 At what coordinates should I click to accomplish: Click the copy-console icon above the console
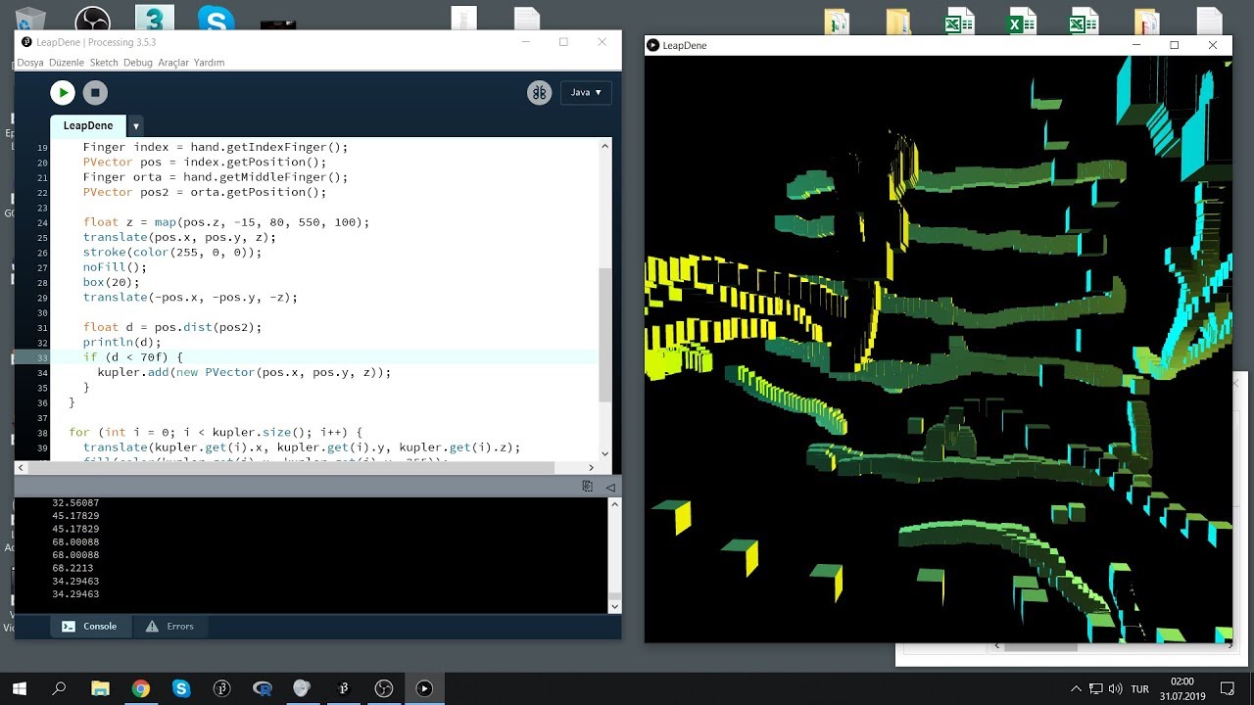point(587,487)
